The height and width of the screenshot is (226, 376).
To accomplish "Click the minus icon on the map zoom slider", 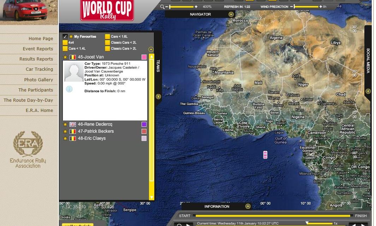I will pyautogui.click(x=167, y=7).
